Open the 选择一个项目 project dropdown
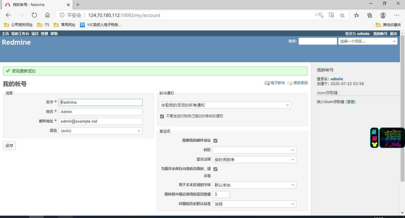405x218 pixels. click(x=368, y=41)
